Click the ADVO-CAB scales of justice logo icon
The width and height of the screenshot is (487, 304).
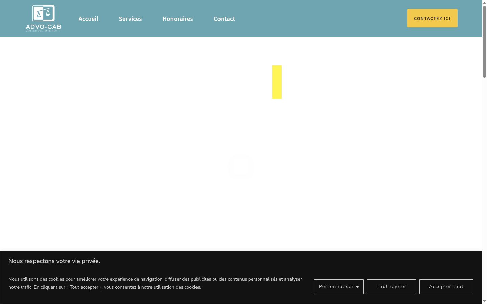pos(43,14)
